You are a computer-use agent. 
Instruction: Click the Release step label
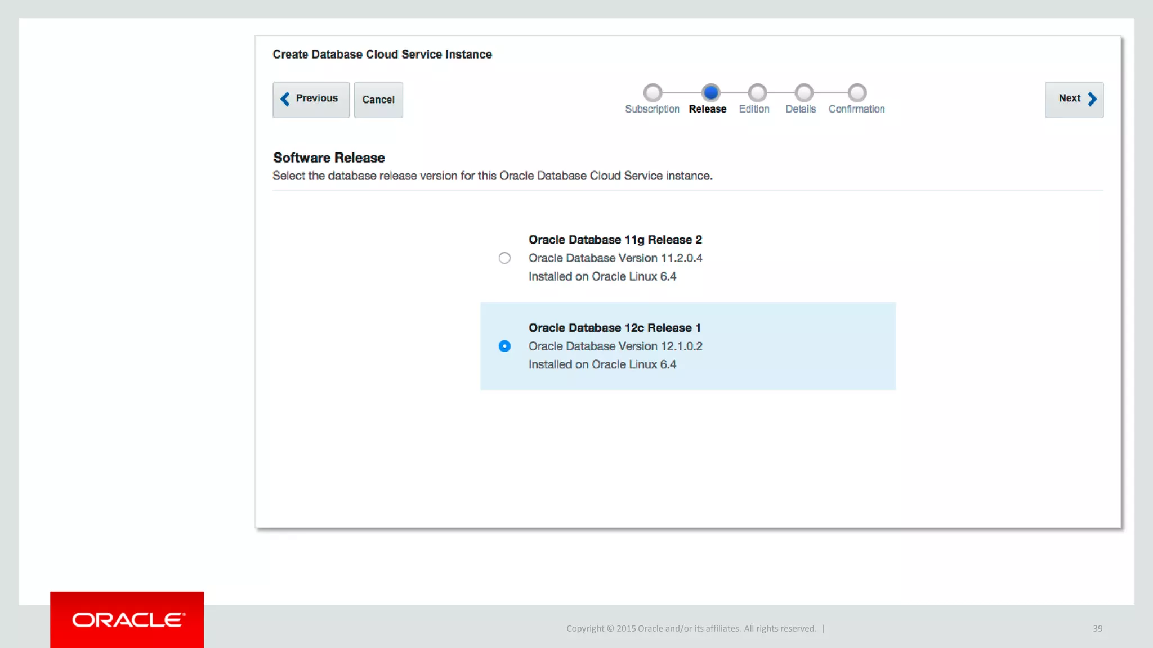coord(708,109)
